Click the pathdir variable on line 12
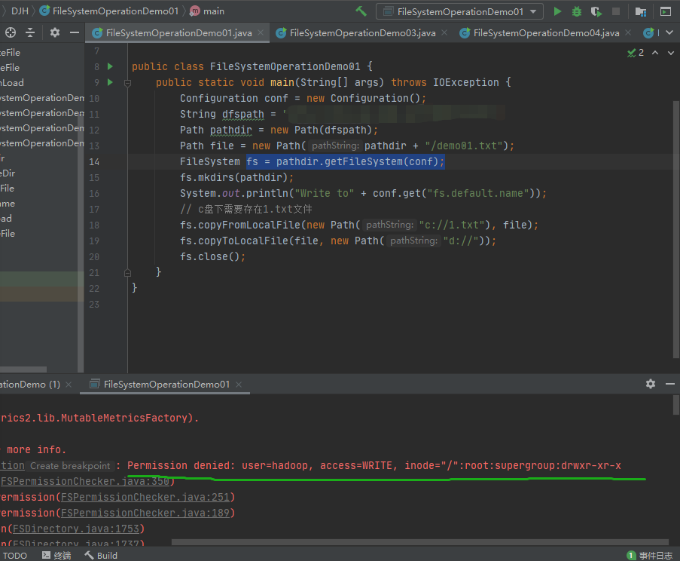This screenshot has height=561, width=680. click(230, 130)
